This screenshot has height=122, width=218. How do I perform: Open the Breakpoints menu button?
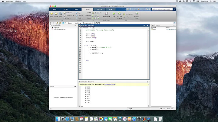107,15
